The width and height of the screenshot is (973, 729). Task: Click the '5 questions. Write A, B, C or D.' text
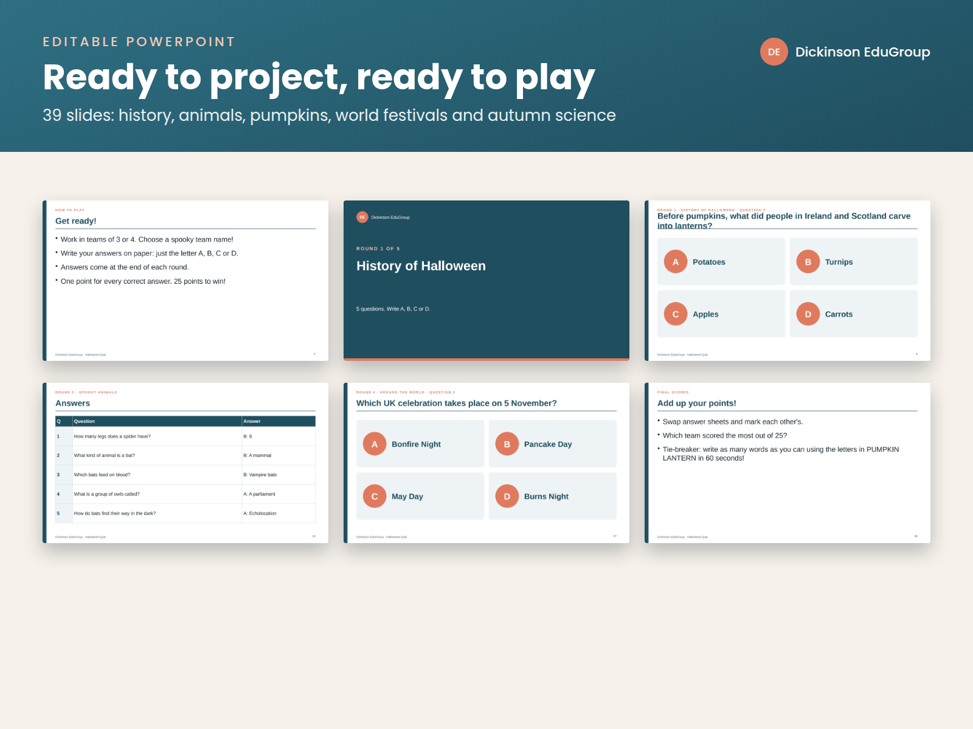[393, 309]
